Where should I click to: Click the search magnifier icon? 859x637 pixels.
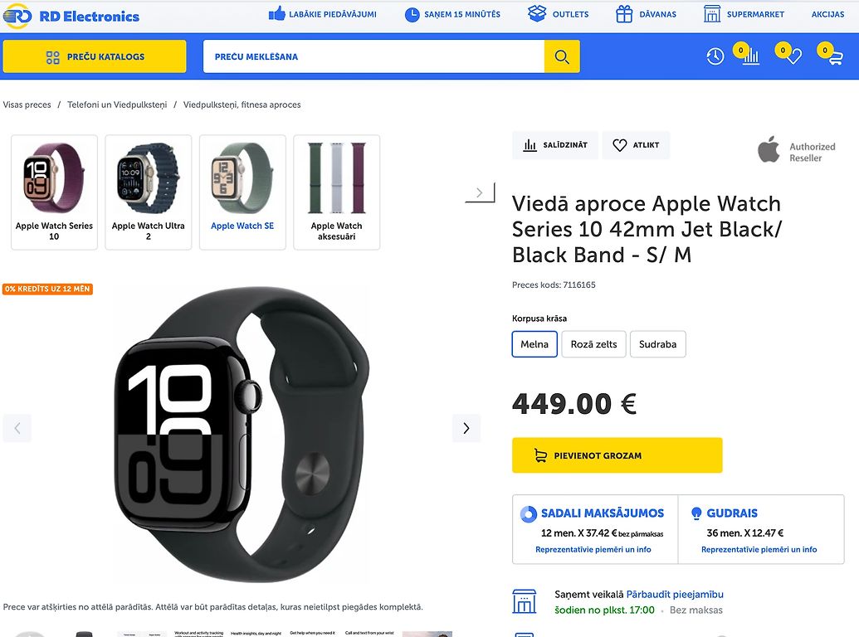pos(562,56)
